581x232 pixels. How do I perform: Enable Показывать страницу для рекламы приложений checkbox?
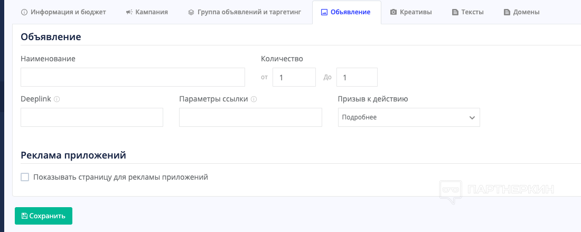pyautogui.click(x=25, y=177)
